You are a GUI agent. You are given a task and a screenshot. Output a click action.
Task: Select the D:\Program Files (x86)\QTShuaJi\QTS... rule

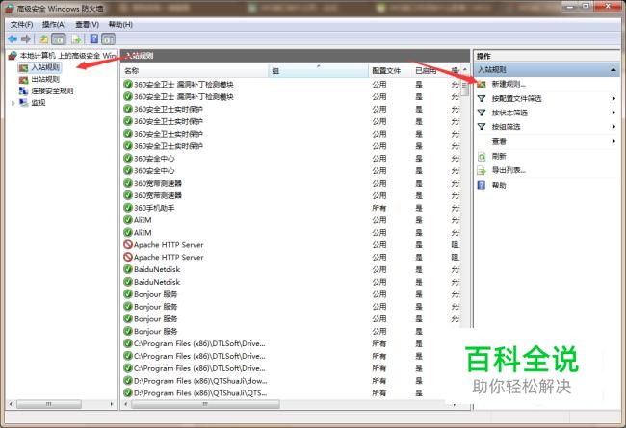tap(200, 393)
